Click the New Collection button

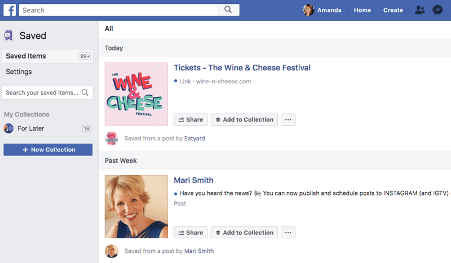pos(48,150)
